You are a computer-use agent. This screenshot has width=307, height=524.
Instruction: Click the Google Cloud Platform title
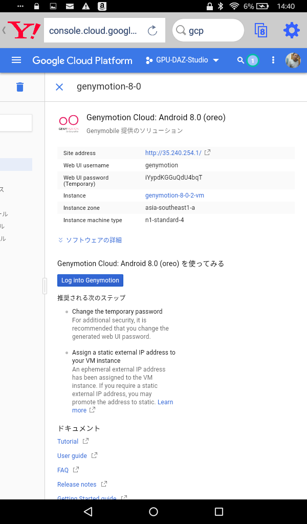click(x=82, y=60)
